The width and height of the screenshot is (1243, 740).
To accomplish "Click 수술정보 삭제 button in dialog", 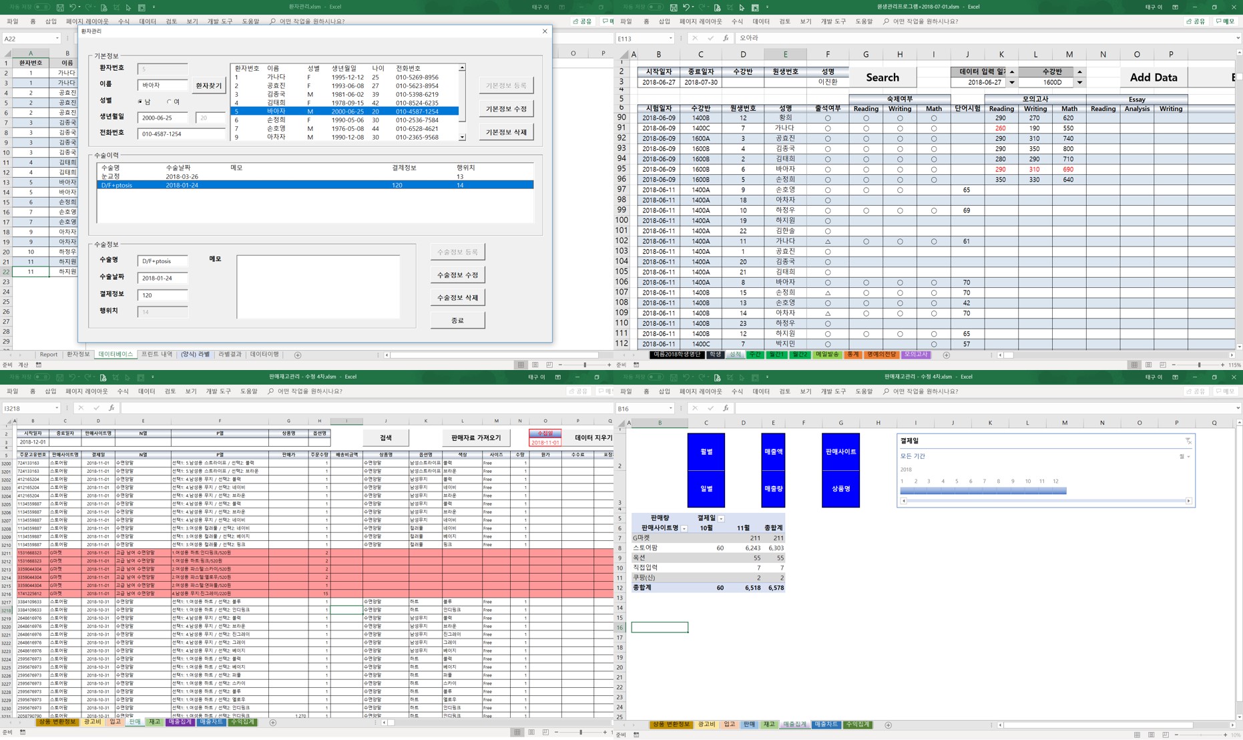I will pos(457,298).
